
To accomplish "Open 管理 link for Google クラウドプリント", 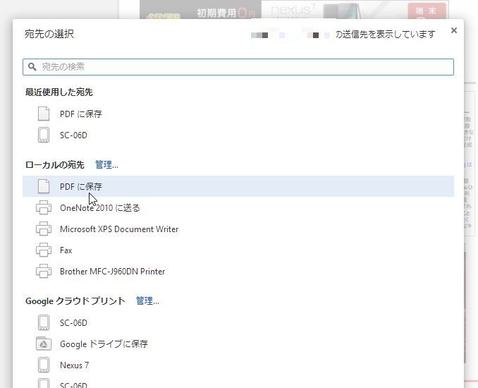I will pos(147,301).
